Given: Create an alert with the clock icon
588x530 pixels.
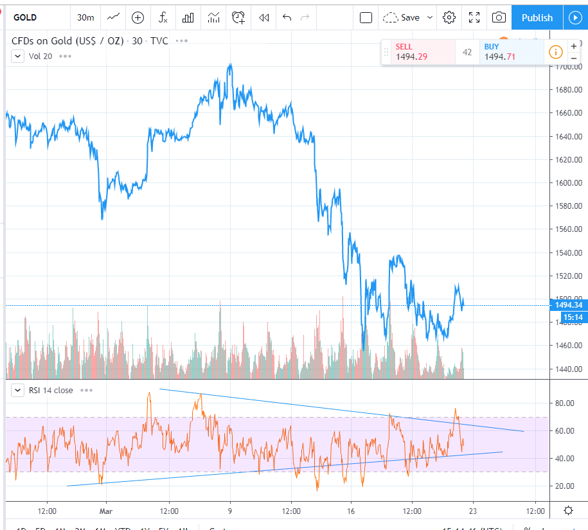Looking at the screenshot, I should pyautogui.click(x=238, y=17).
